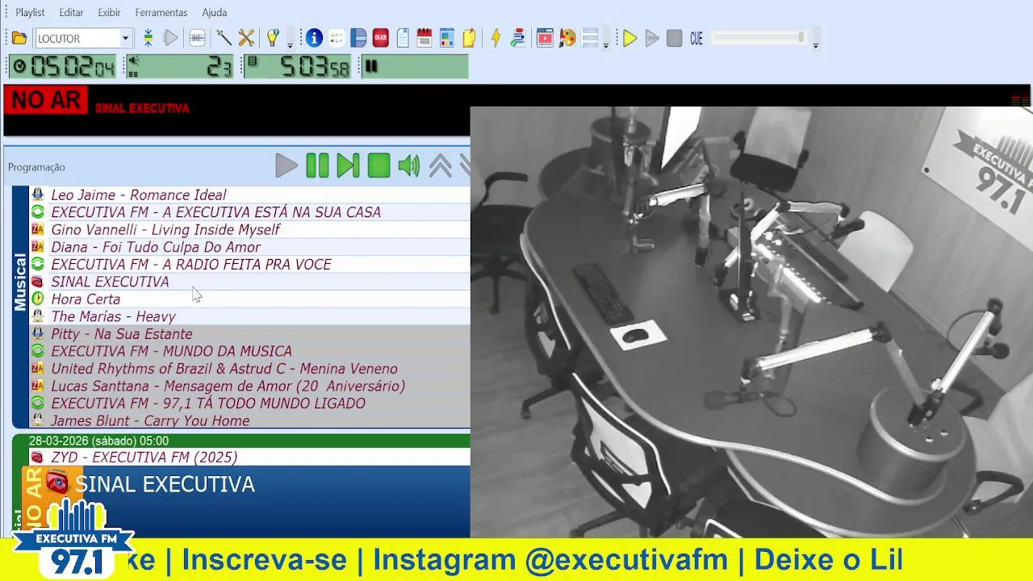Click the 5:03:58 block time display
Screen dimensions: 1033x581
297,66
